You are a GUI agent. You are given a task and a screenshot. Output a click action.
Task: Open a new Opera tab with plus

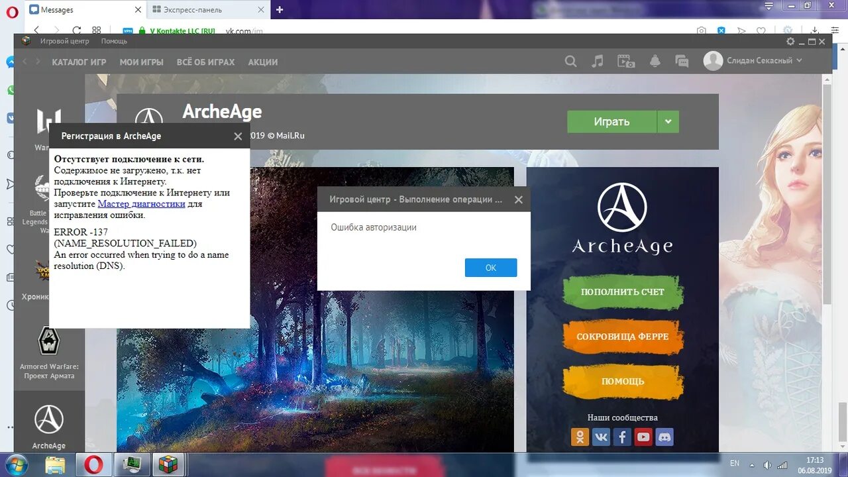click(280, 10)
